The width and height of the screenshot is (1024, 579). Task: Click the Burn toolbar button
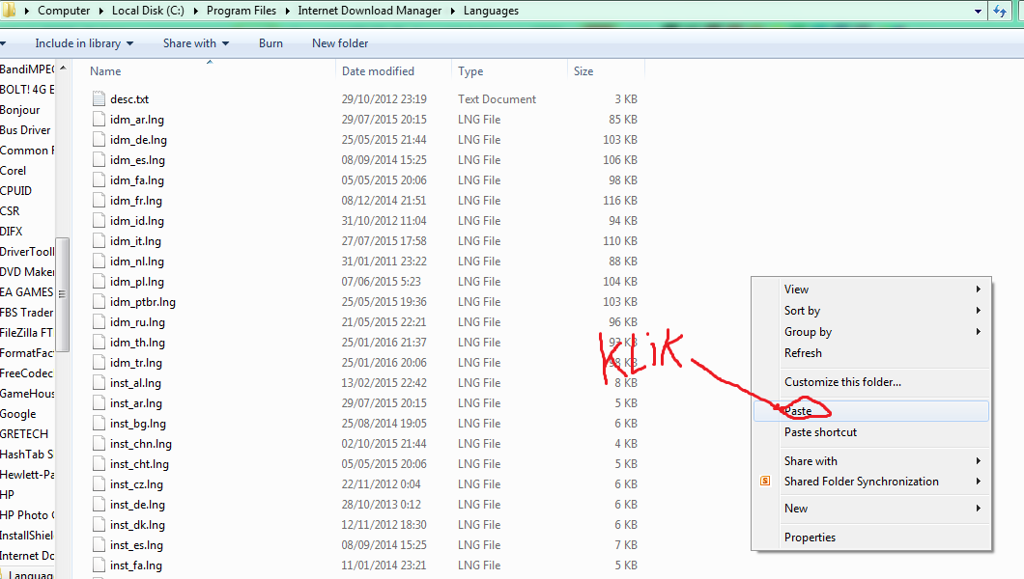coord(270,42)
